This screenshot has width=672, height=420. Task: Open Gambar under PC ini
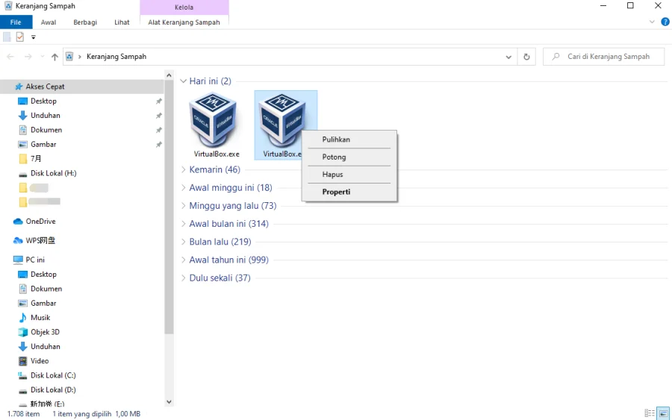click(43, 303)
